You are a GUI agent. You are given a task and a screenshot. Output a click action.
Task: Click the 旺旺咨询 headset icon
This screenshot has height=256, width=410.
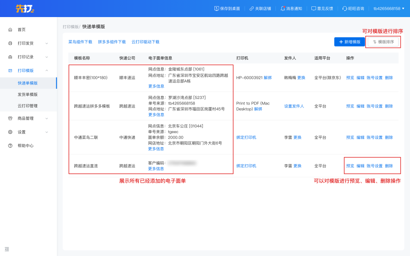[x=345, y=9]
